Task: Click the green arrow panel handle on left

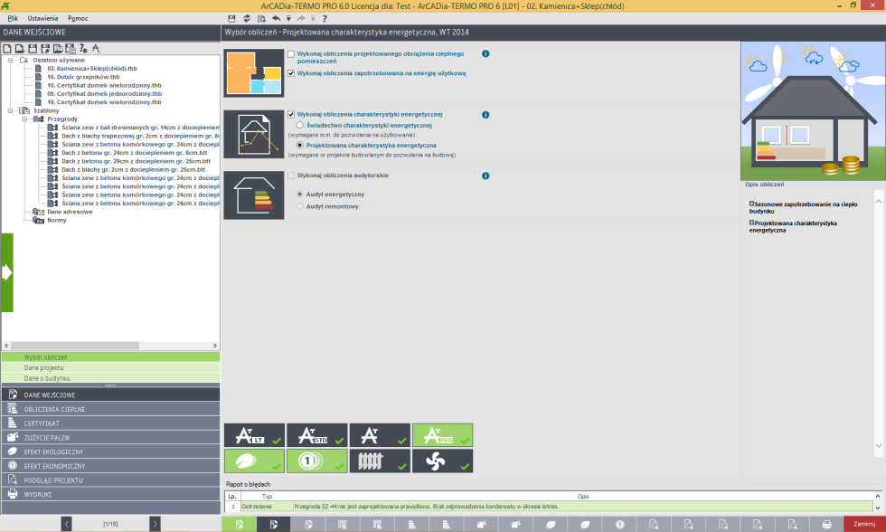Action: click(7, 272)
